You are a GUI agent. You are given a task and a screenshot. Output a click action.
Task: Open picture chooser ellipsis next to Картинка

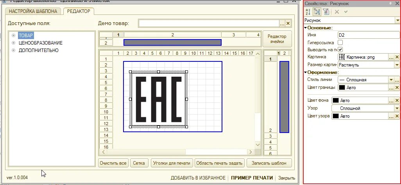point(391,57)
